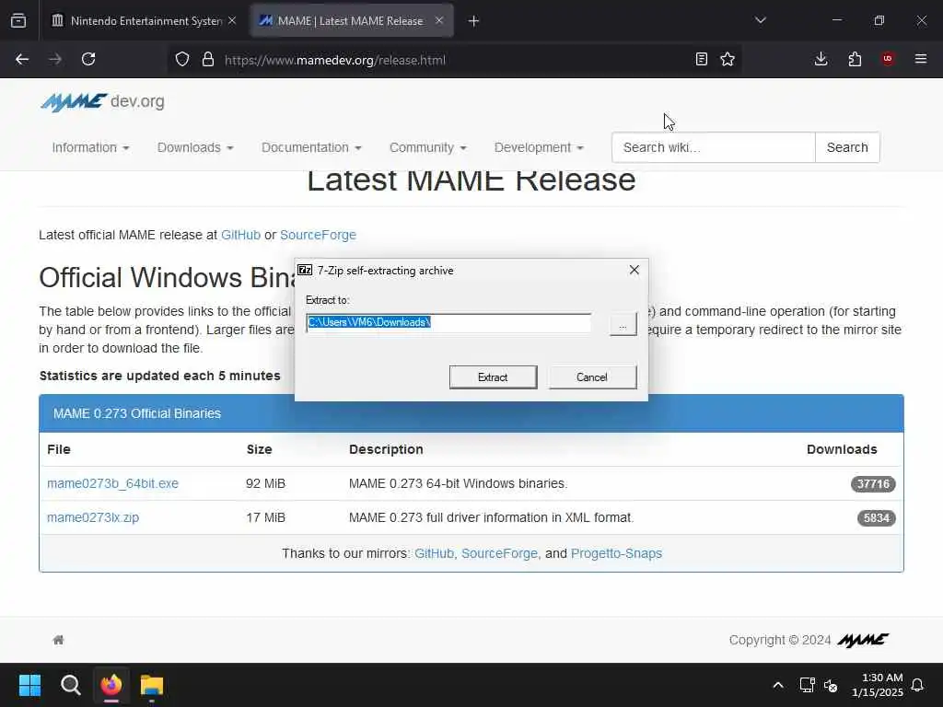Click the 92 MiB size cell
This screenshot has width=943, height=707.
tap(266, 483)
